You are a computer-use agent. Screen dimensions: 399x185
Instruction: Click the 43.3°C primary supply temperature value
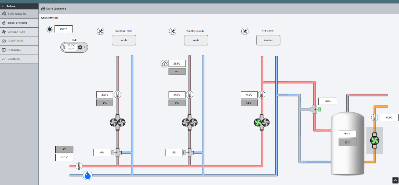pos(64,157)
